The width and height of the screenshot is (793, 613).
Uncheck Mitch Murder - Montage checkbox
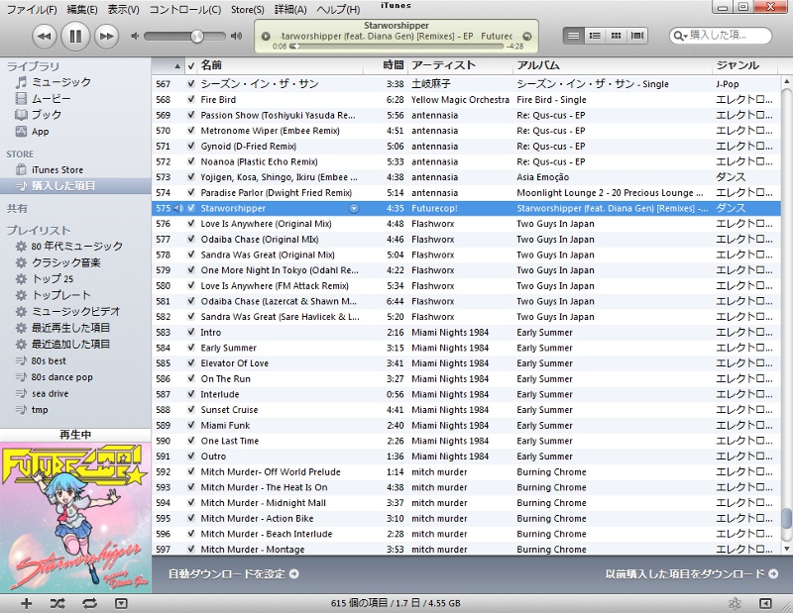coord(190,550)
